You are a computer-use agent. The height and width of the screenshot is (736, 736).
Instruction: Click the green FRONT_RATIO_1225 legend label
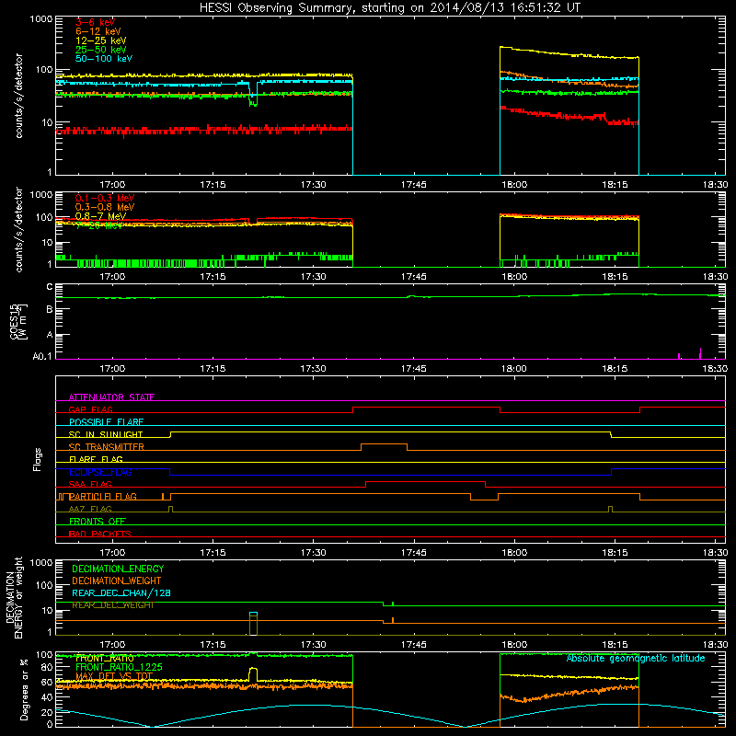click(x=119, y=668)
